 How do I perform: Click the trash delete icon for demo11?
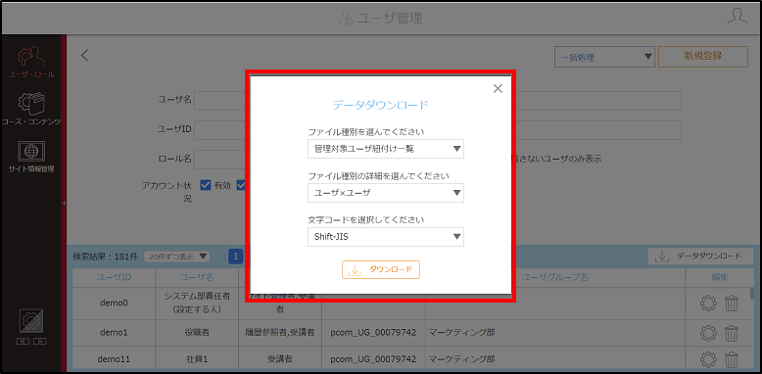pyautogui.click(x=732, y=360)
